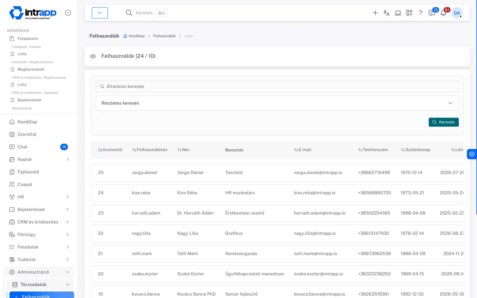This screenshot has width=477, height=298.
Task: Open notifications bell with badge 81
Action: click(x=443, y=13)
